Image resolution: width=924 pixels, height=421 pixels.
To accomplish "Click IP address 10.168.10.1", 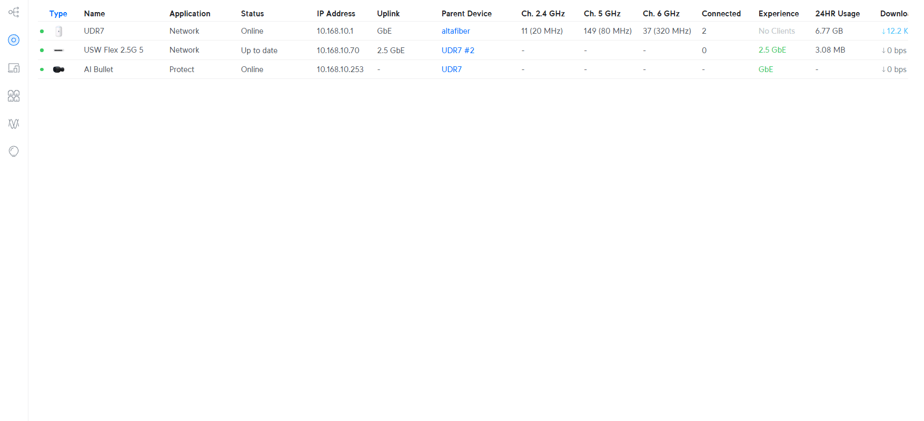I will point(335,31).
